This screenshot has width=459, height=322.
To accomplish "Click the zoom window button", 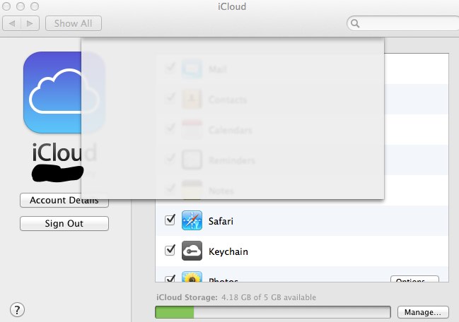I will click(35, 6).
